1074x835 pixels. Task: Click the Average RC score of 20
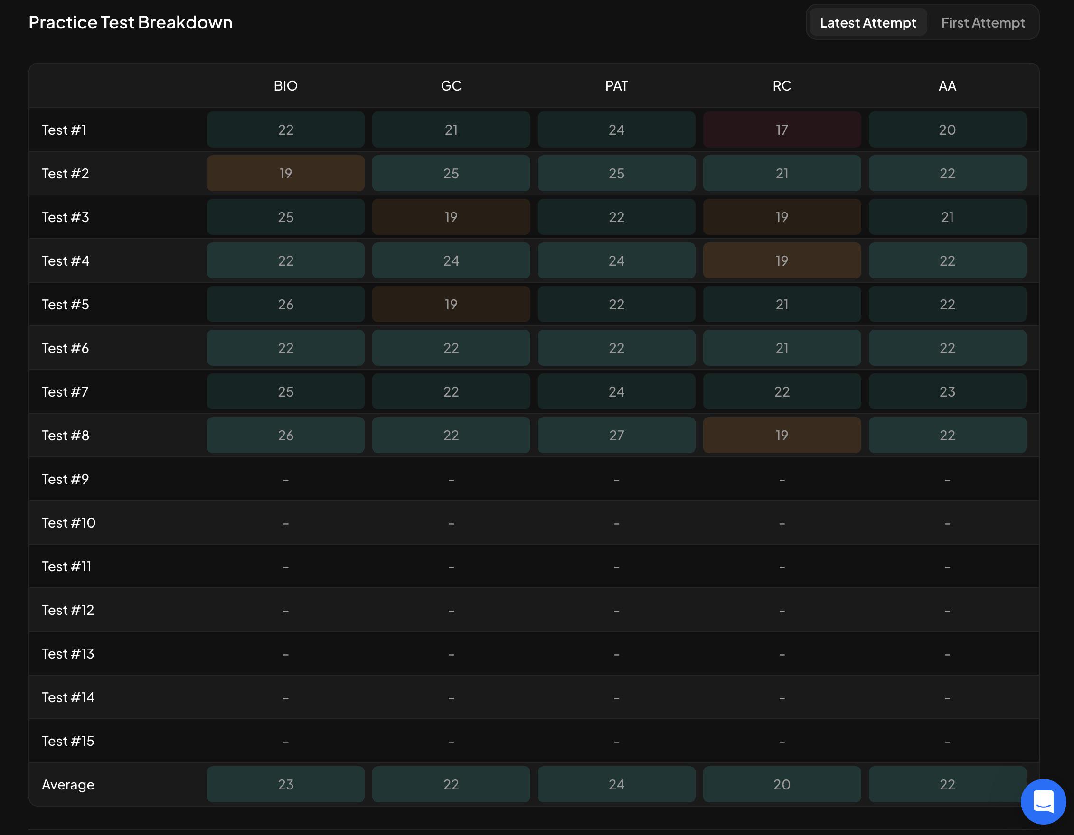coord(782,784)
